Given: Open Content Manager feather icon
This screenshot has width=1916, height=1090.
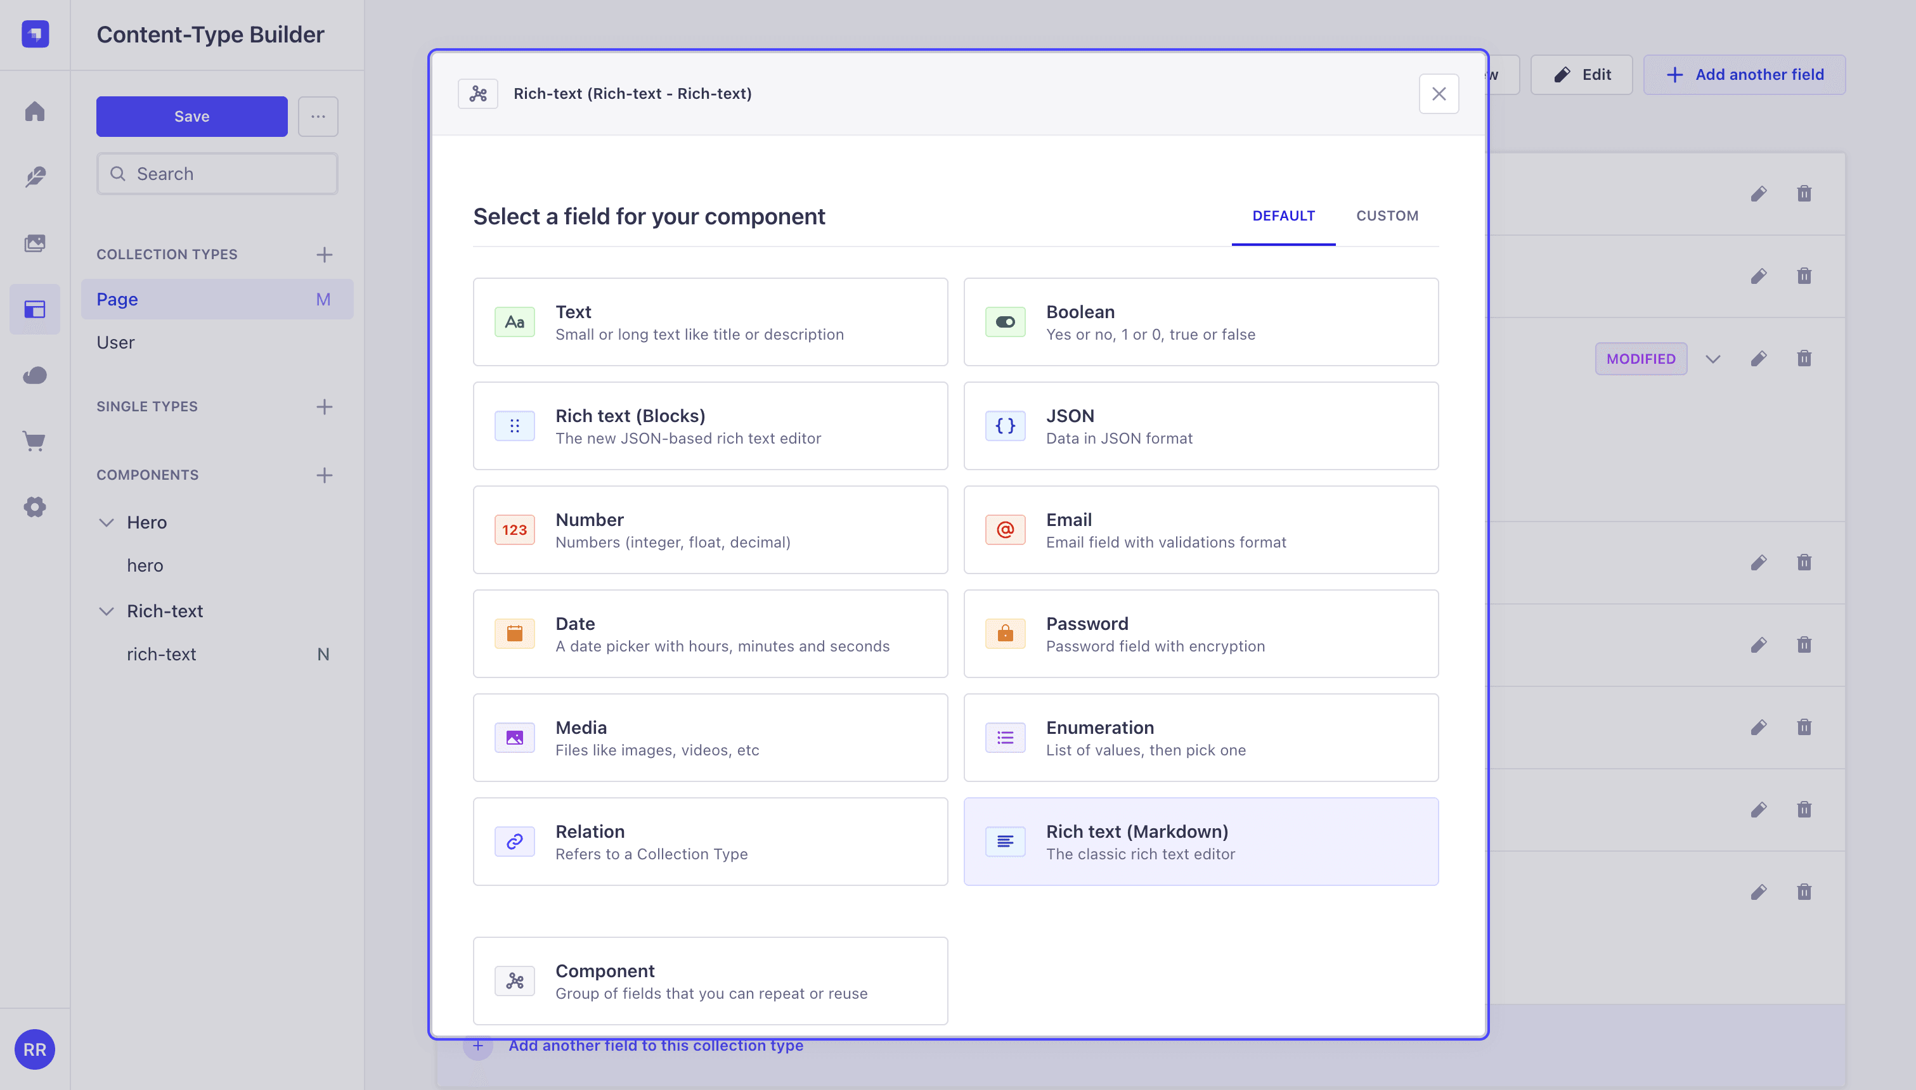Looking at the screenshot, I should pos(36,177).
